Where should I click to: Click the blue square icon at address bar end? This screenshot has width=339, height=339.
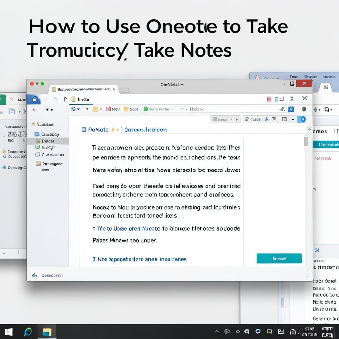[x=291, y=109]
